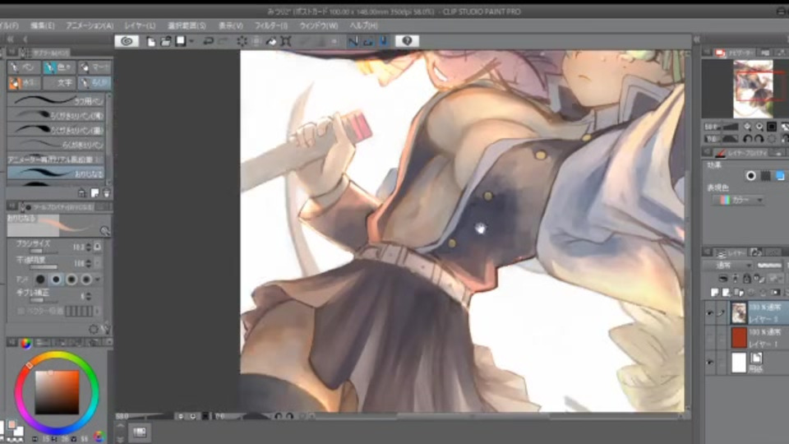Open a file via folder icon
The width and height of the screenshot is (789, 444).
pos(165,41)
